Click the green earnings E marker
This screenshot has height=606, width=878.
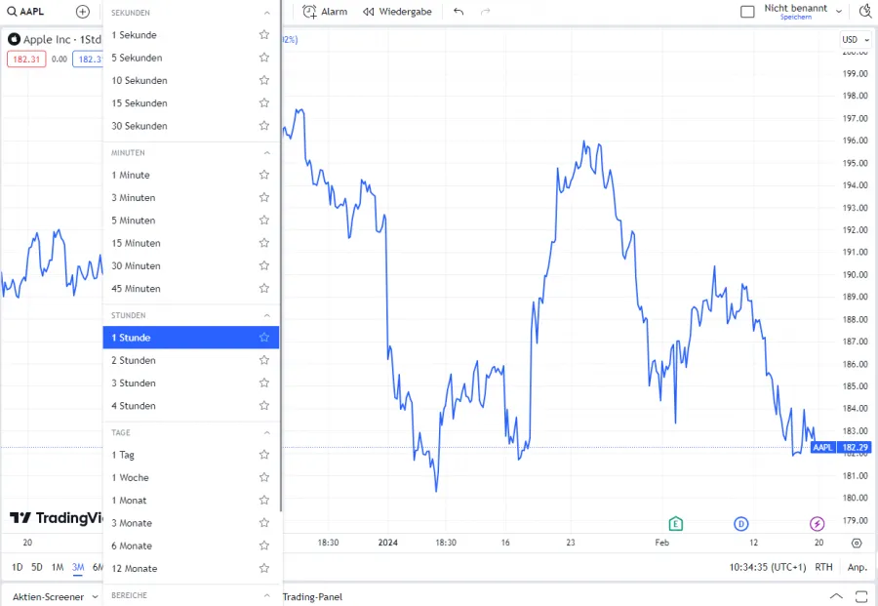click(675, 524)
